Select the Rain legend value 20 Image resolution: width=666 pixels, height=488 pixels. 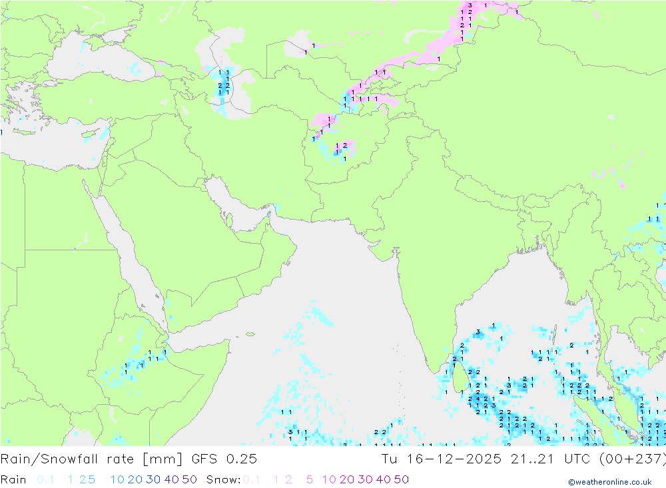[135, 479]
